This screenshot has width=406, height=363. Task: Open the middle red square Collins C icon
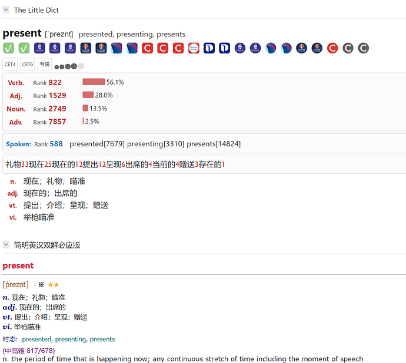coord(163,48)
